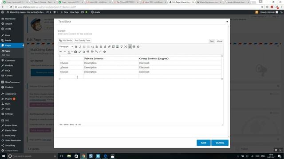Align text left
The width and height of the screenshot is (284, 159).
coord(97,47)
